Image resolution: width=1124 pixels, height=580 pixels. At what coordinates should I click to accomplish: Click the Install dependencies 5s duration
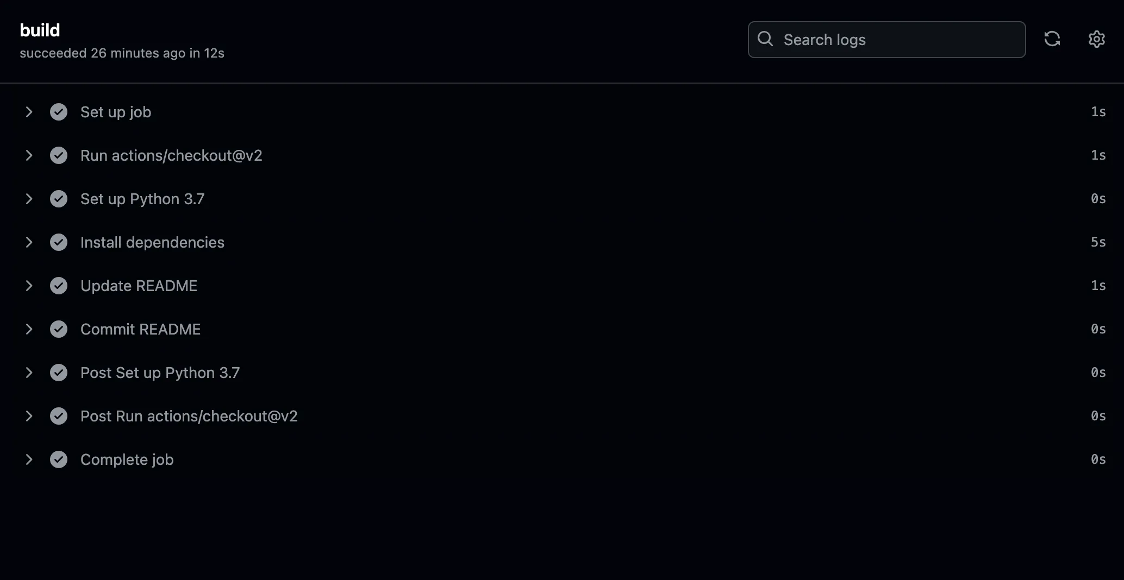[1098, 242]
